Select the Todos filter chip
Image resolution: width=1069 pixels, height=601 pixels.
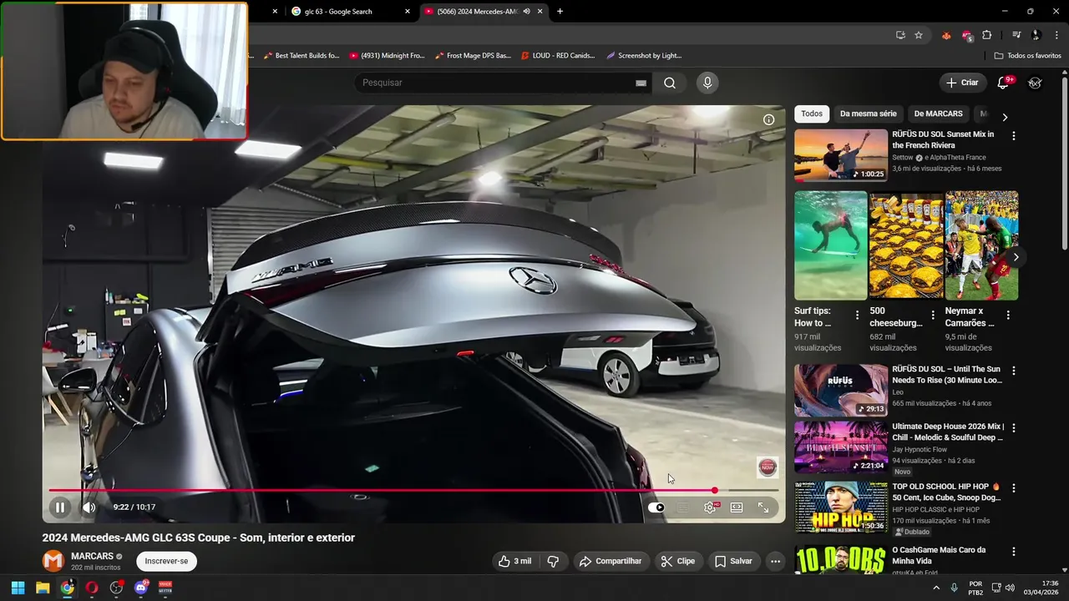tap(811, 114)
